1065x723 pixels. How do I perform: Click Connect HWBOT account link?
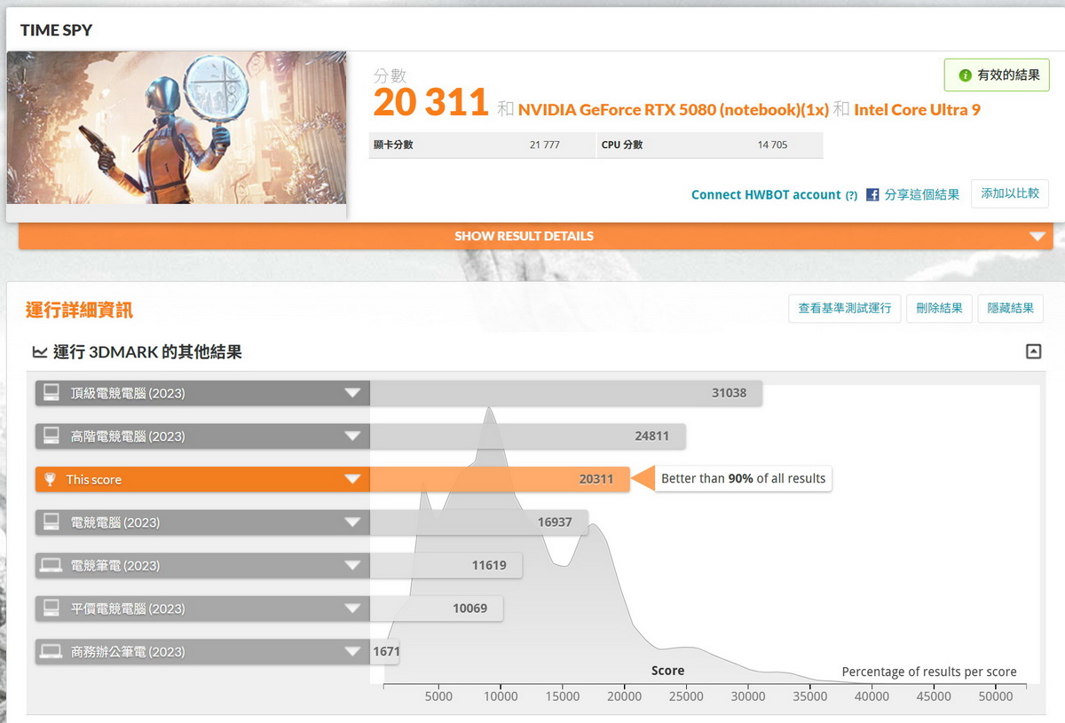pyautogui.click(x=765, y=194)
